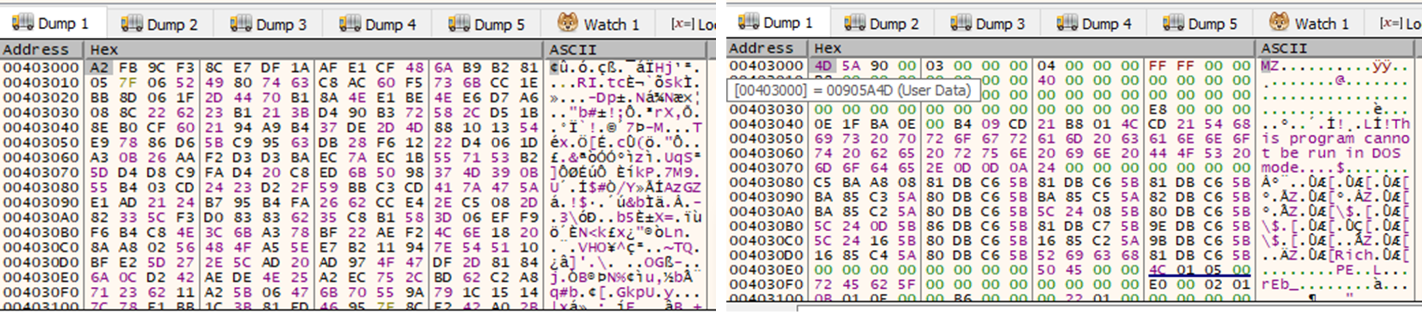Open Dump 3 tab in right panel

(x=988, y=23)
